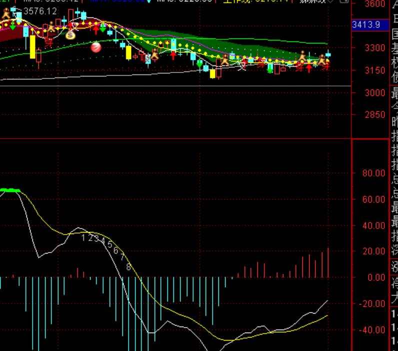Click the red 买 buy marker below the money bag
The height and width of the screenshot is (351, 398).
pos(48,42)
